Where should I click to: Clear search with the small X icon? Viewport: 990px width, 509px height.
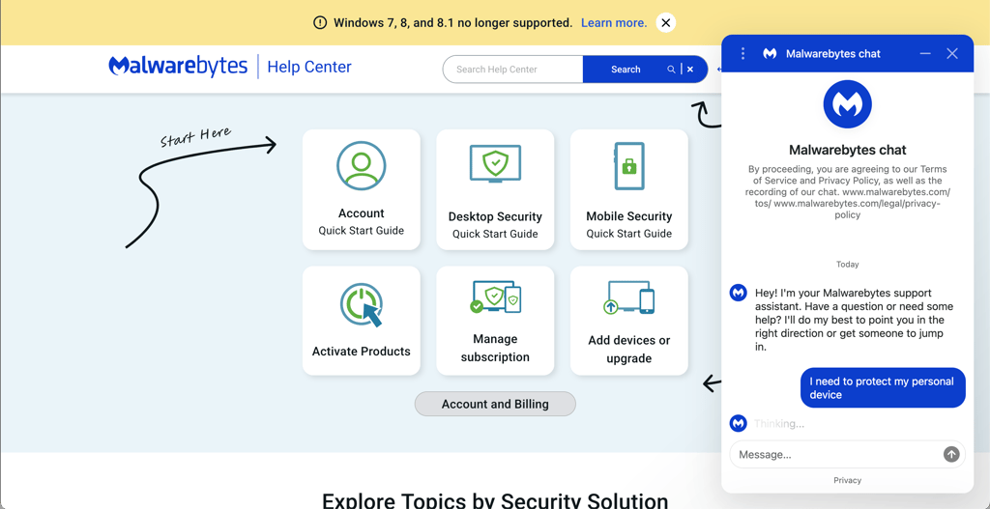click(x=690, y=70)
